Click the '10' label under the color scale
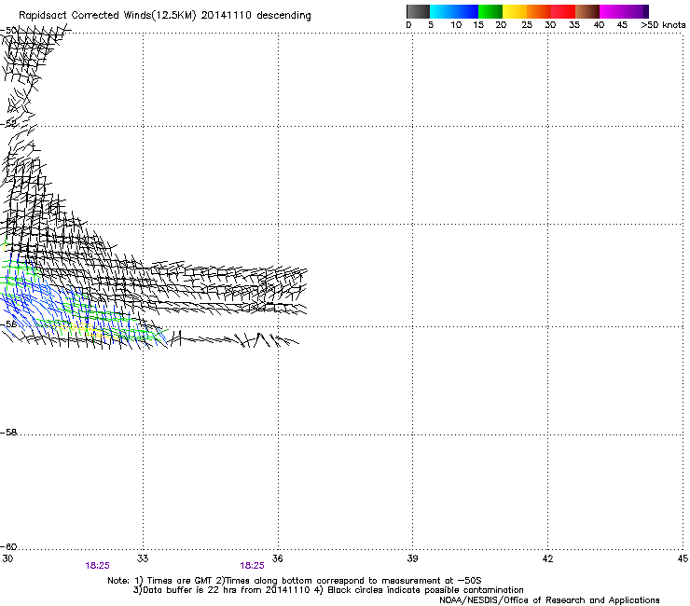690x606 pixels. click(456, 25)
